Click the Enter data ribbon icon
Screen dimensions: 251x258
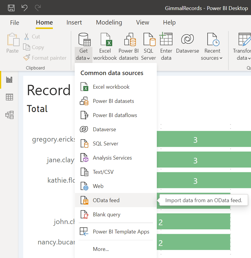tap(166, 39)
